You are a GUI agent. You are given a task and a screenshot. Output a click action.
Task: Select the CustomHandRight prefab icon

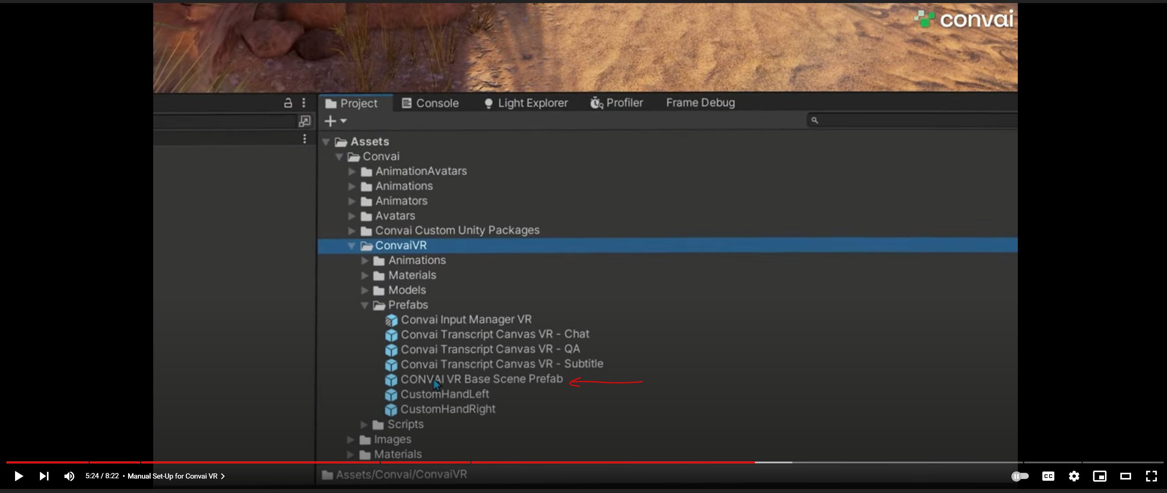pyautogui.click(x=391, y=410)
